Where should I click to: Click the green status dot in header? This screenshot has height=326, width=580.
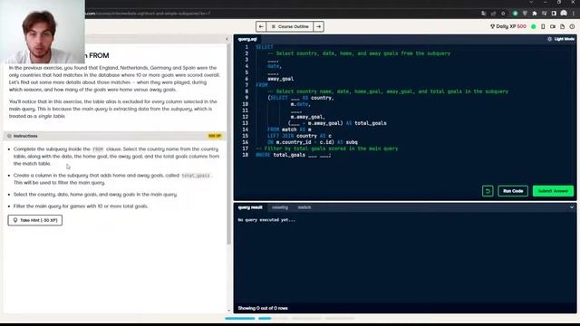534,26
